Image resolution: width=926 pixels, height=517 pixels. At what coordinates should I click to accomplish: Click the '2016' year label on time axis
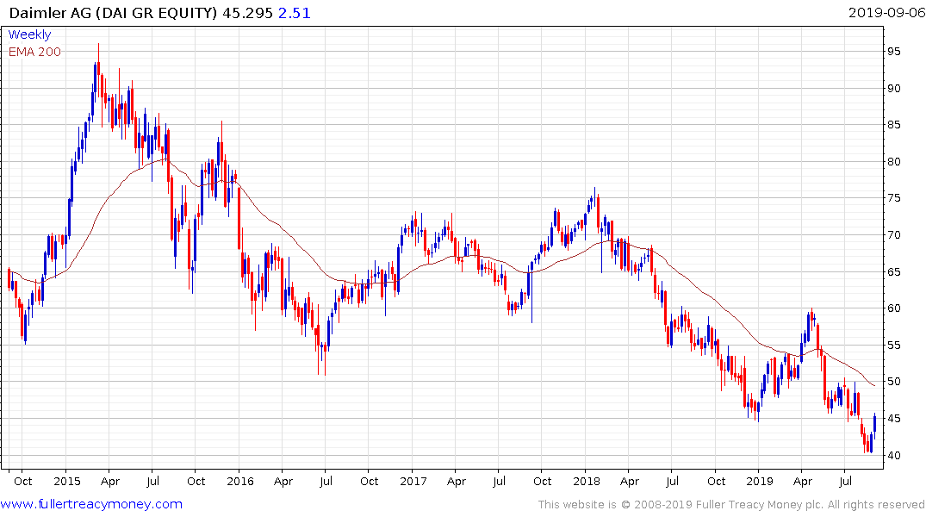pyautogui.click(x=239, y=481)
